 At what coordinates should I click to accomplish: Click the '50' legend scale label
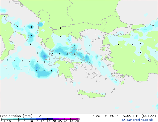(x=77, y=121)
